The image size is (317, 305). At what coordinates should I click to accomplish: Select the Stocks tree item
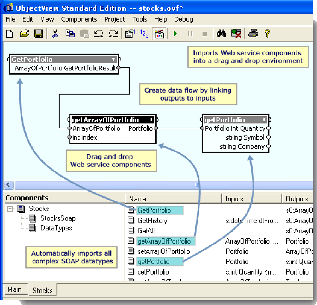click(39, 209)
